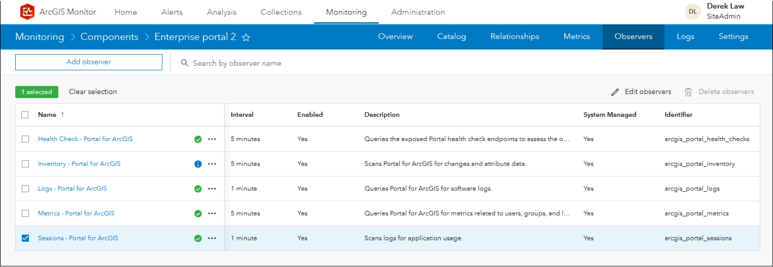Switch to the Logs tab
773x267 pixels.
(x=685, y=37)
